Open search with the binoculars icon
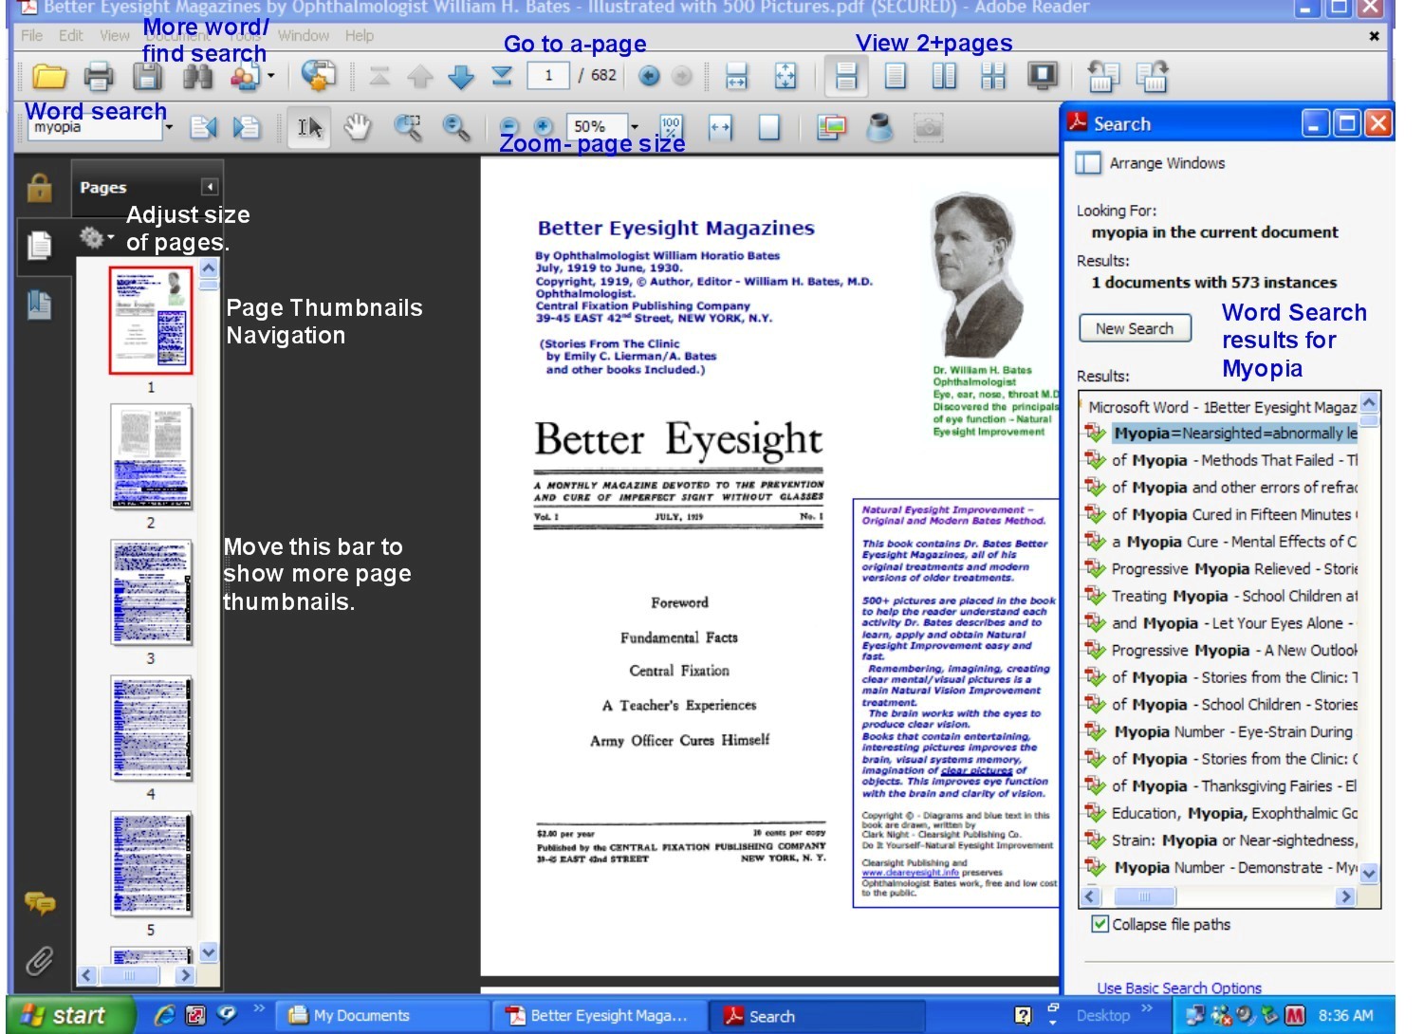 click(197, 76)
